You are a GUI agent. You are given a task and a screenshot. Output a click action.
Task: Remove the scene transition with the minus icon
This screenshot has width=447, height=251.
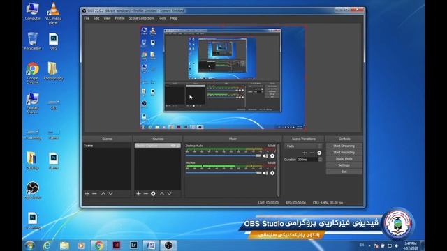312,153
